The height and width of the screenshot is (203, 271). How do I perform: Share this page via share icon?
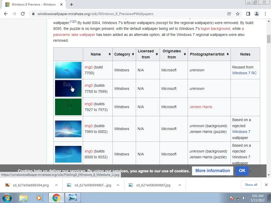coord(229,14)
